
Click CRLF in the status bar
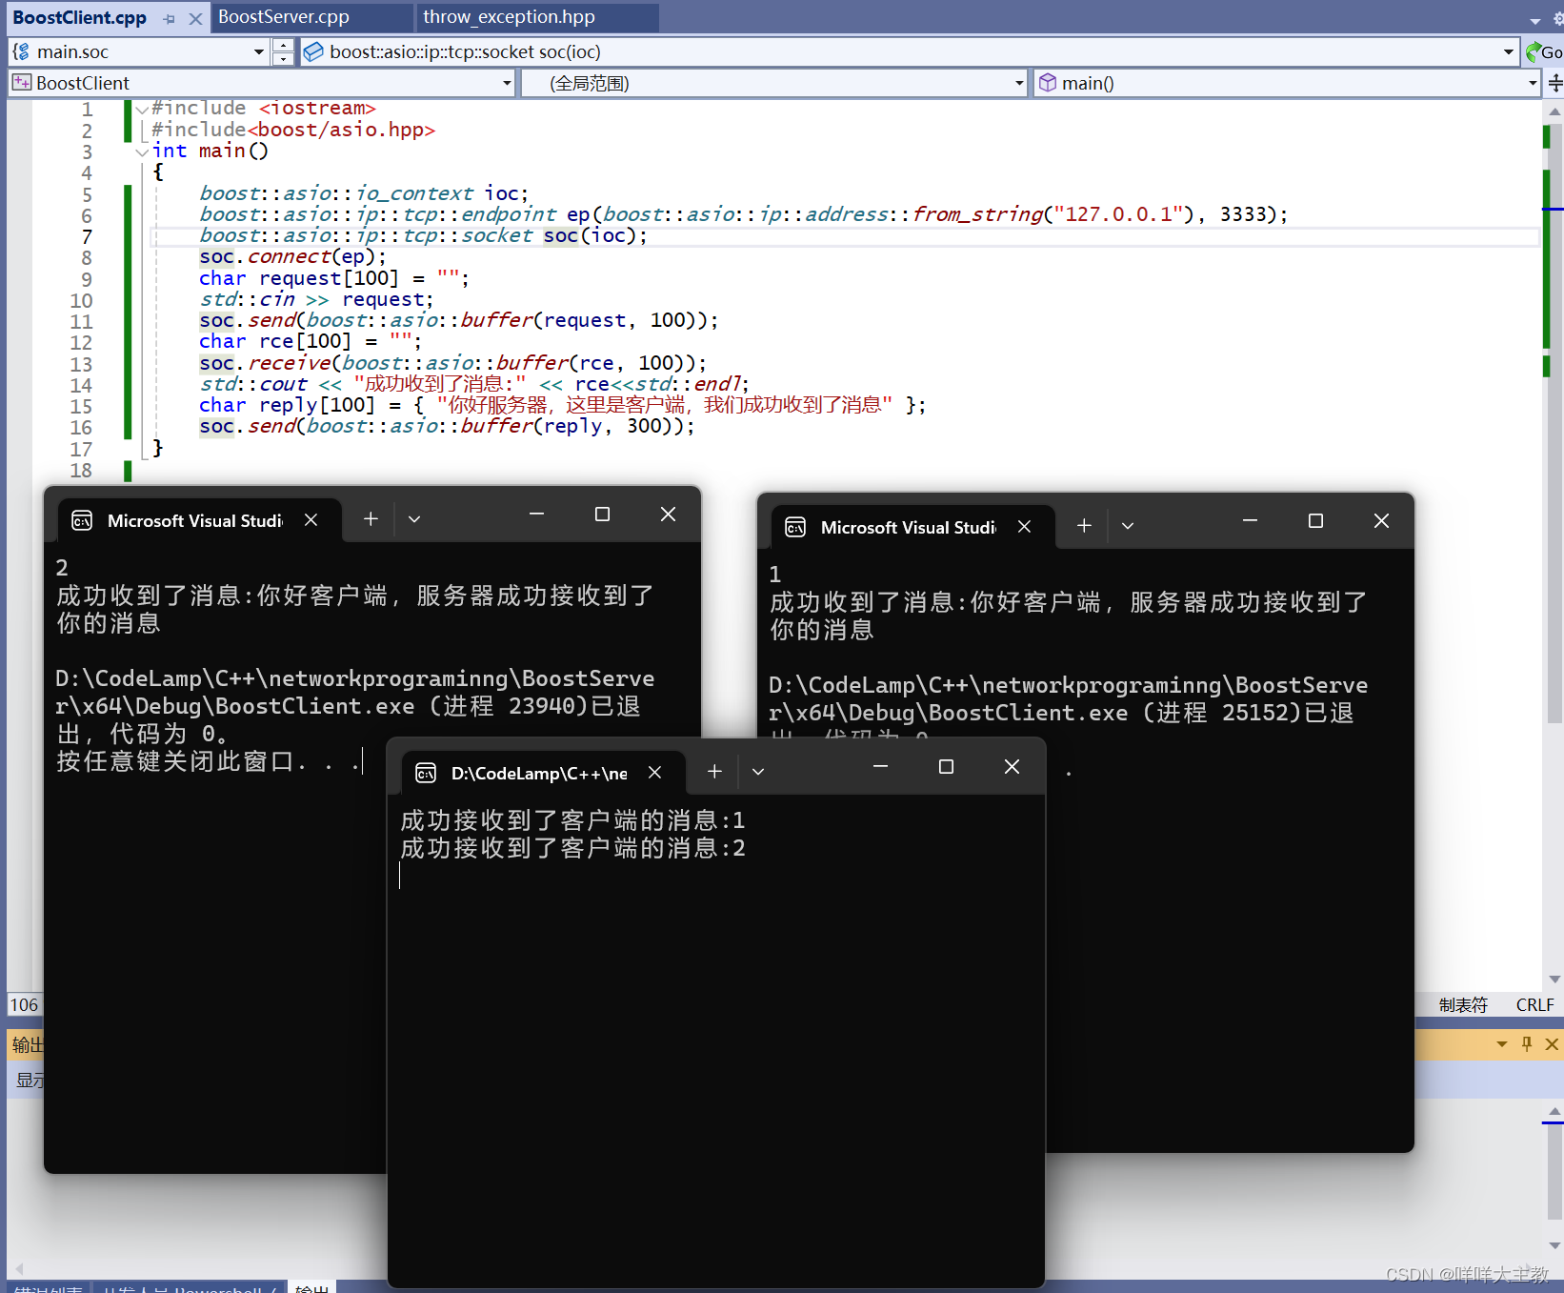(x=1534, y=1004)
